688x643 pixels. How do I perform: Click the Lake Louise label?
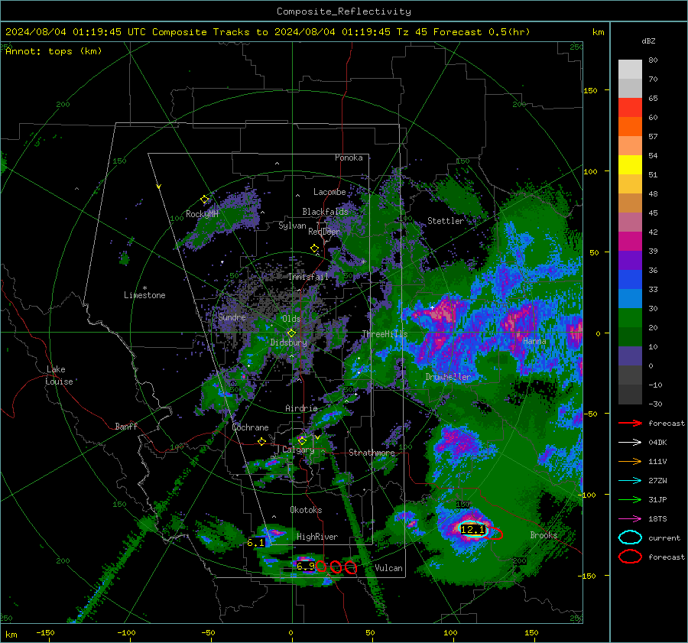point(59,375)
